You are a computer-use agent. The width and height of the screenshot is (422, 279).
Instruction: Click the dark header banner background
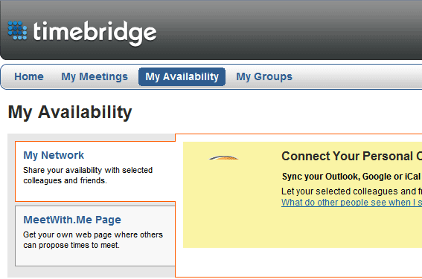[288, 32]
